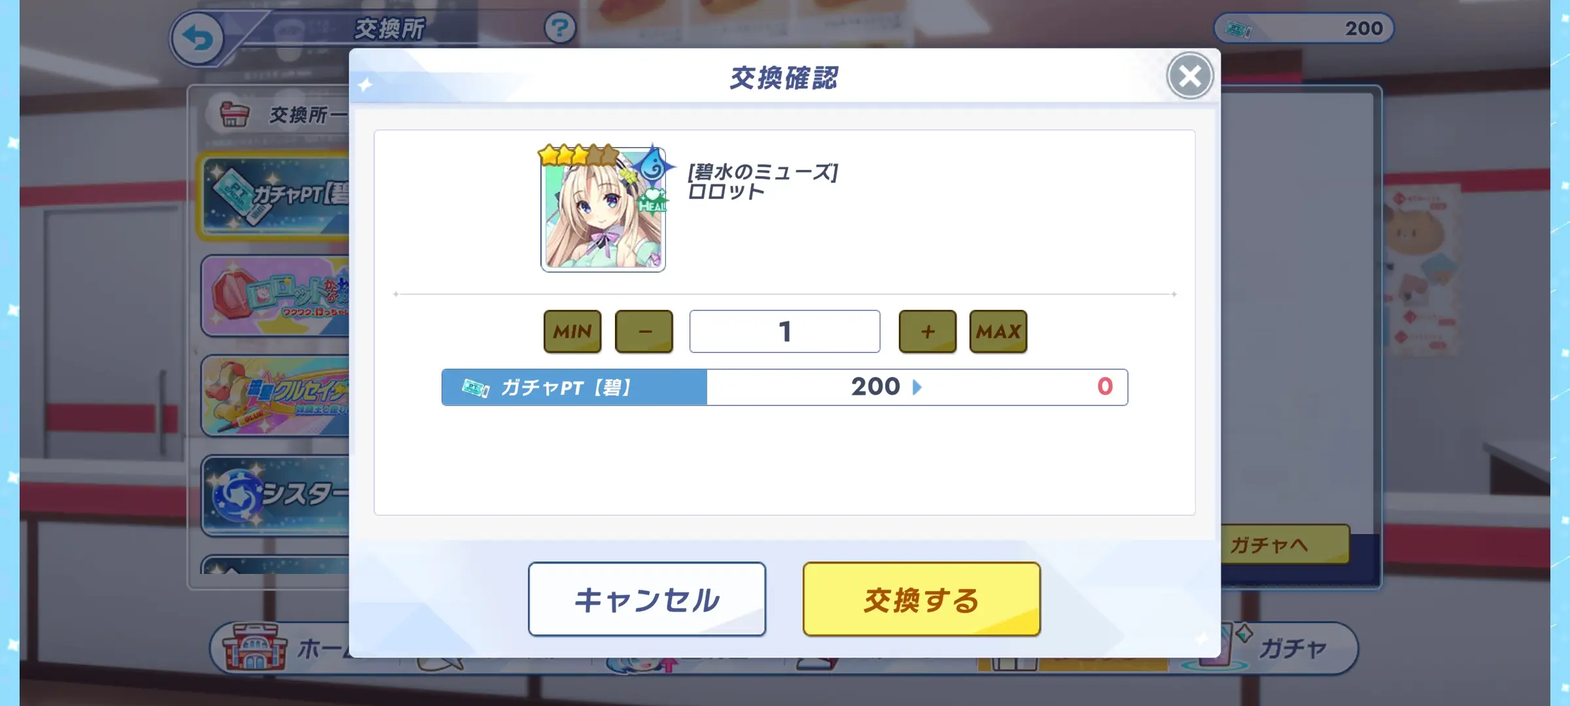This screenshot has width=1570, height=706.
Task: Click the ロロット character card thumbnail
Action: [603, 209]
